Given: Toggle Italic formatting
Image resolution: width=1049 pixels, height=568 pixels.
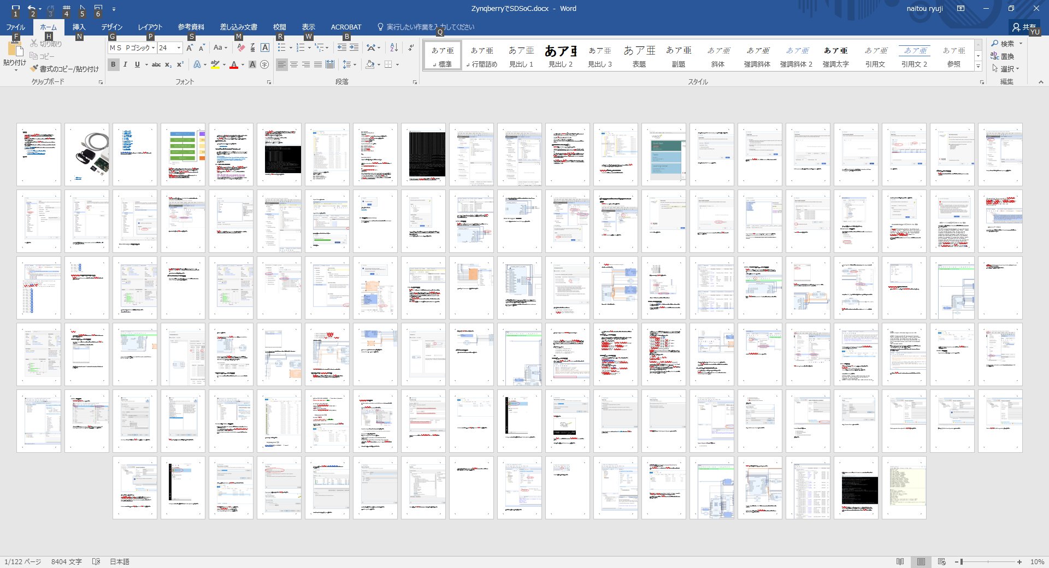Looking at the screenshot, I should pyautogui.click(x=125, y=64).
